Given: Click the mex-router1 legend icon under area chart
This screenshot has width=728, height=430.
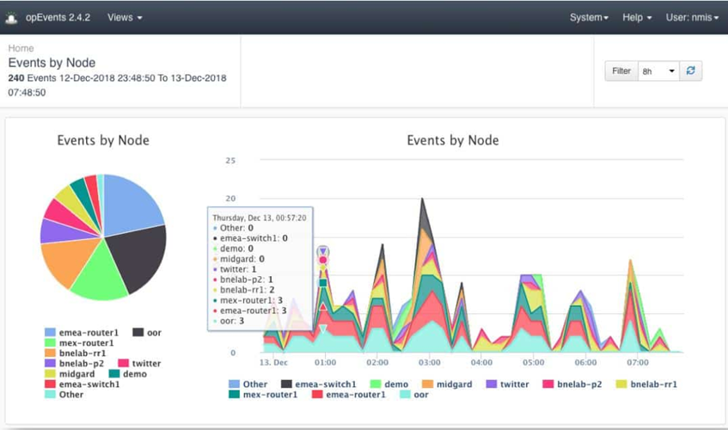Looking at the screenshot, I should point(235,395).
